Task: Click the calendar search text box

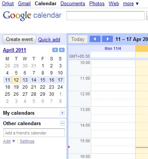Action: [105, 16]
